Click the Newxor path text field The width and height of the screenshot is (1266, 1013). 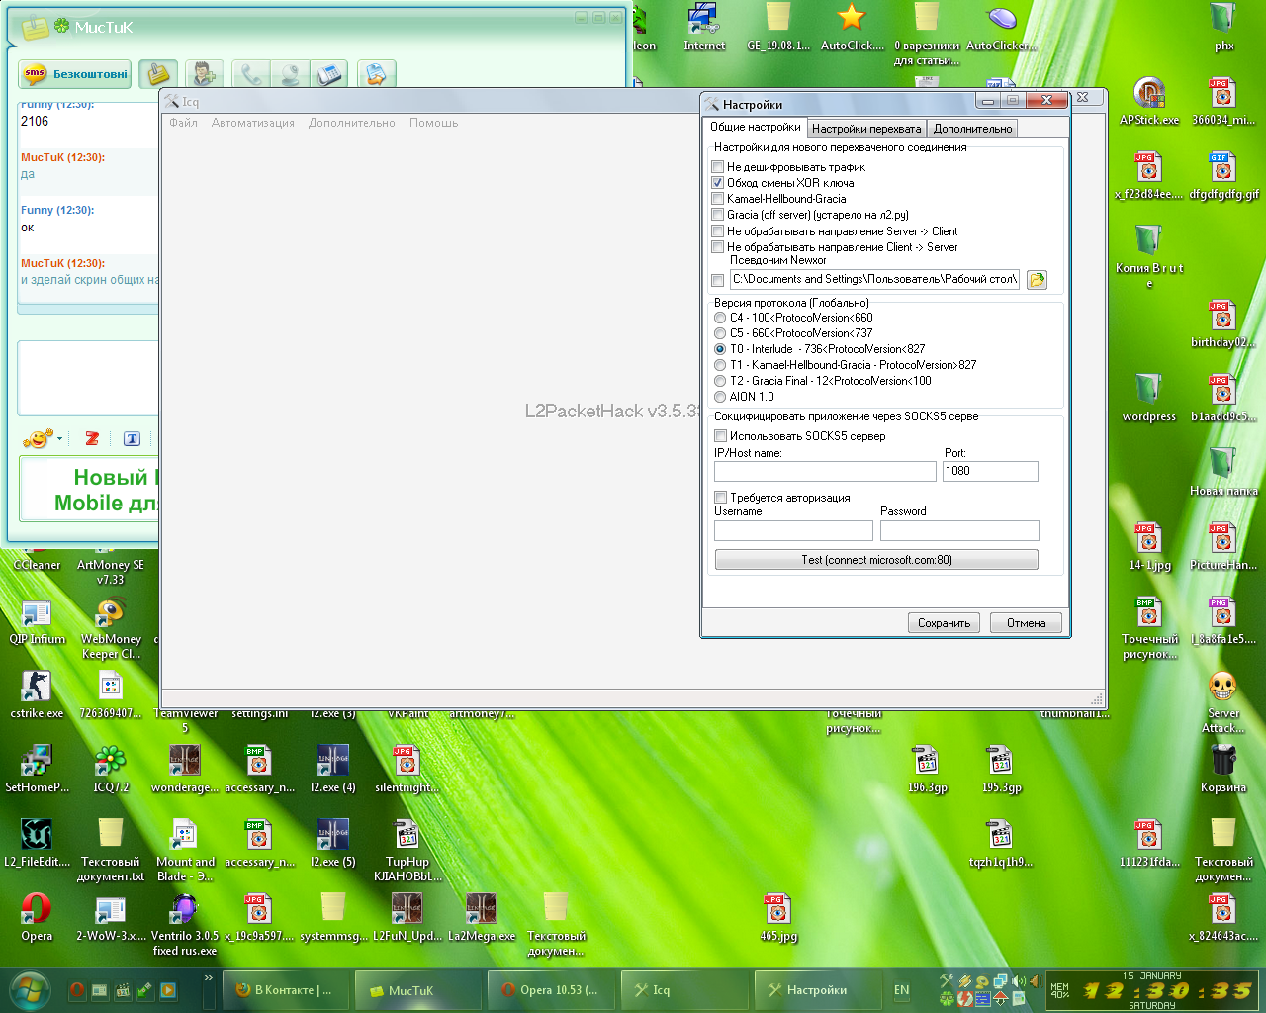pyautogui.click(x=874, y=279)
